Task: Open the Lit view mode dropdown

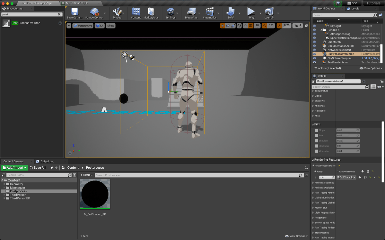Action: point(100,26)
